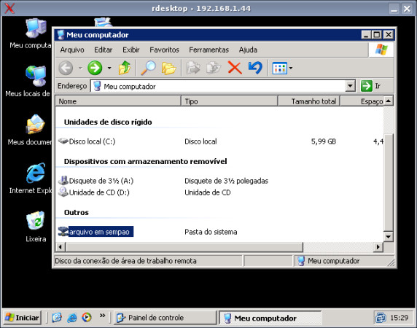
Task: Sort by Tamanho total column header
Action: pyautogui.click(x=309, y=101)
